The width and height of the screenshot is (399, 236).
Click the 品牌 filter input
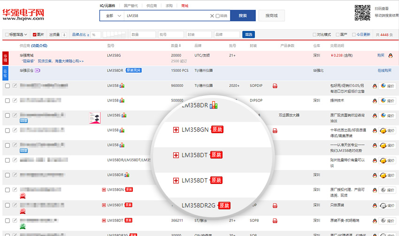[227, 34]
